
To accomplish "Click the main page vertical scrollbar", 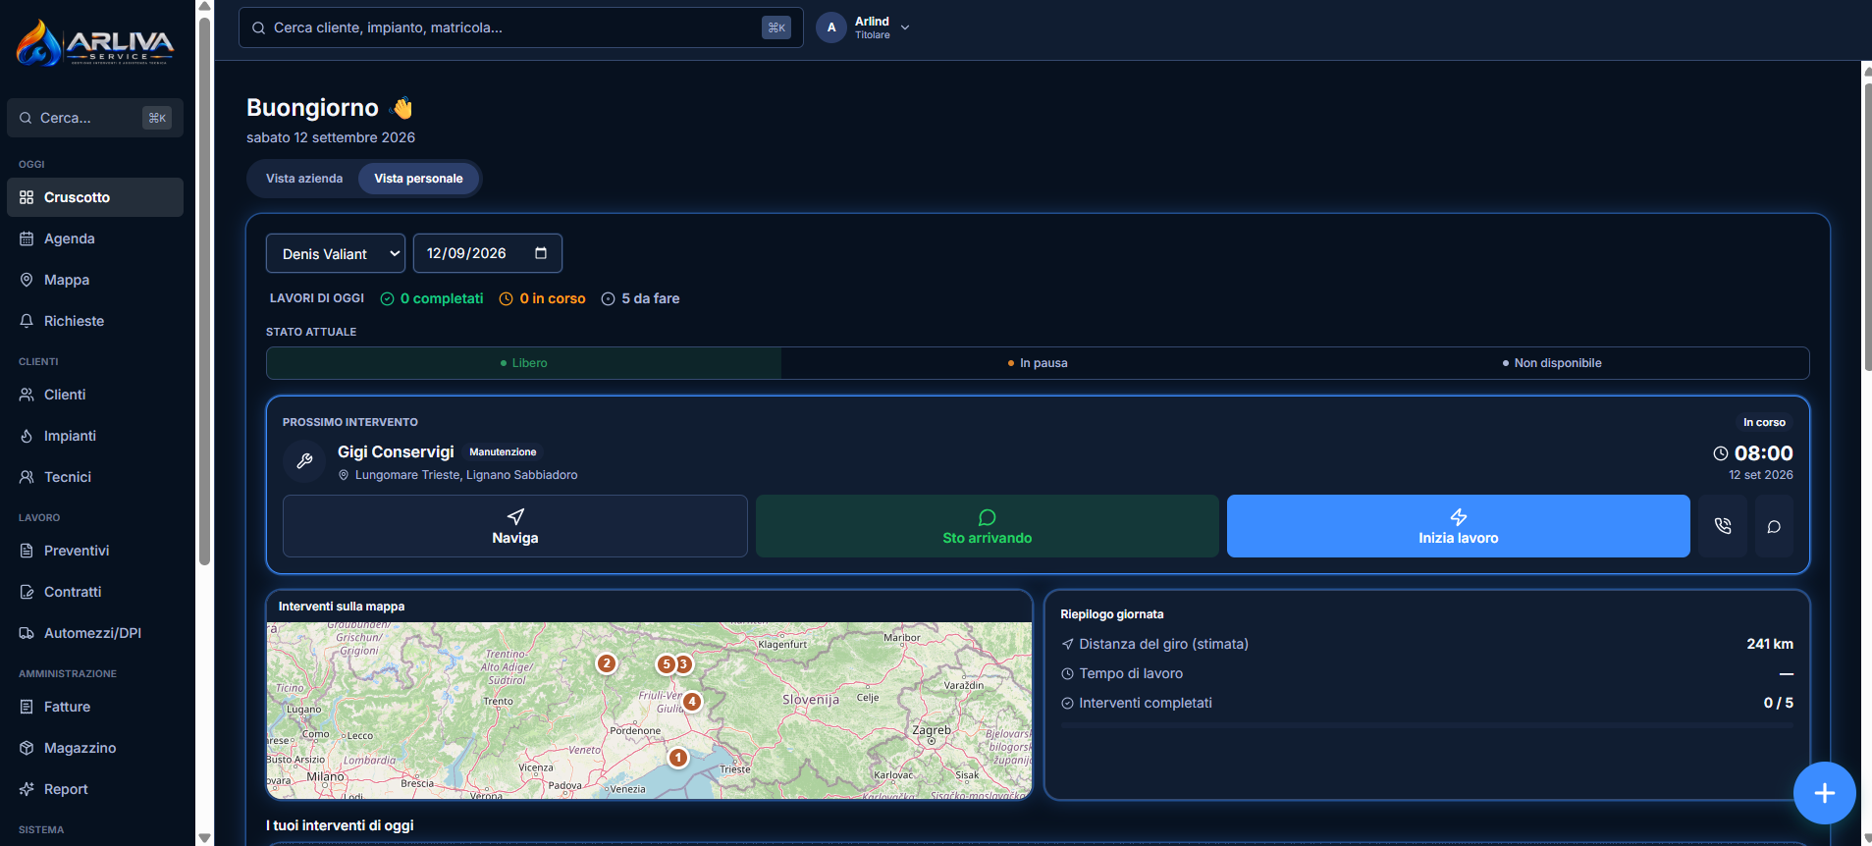I will click(x=1867, y=226).
